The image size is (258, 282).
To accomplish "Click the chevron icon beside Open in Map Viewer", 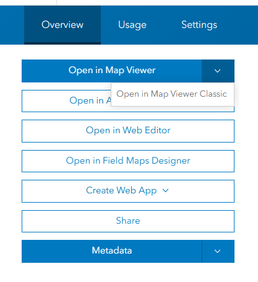I will [217, 71].
